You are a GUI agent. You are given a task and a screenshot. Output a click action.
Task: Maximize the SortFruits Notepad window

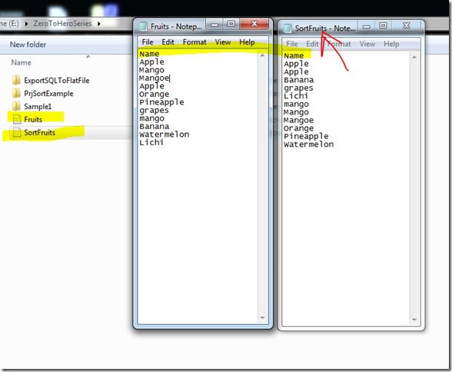(383, 26)
